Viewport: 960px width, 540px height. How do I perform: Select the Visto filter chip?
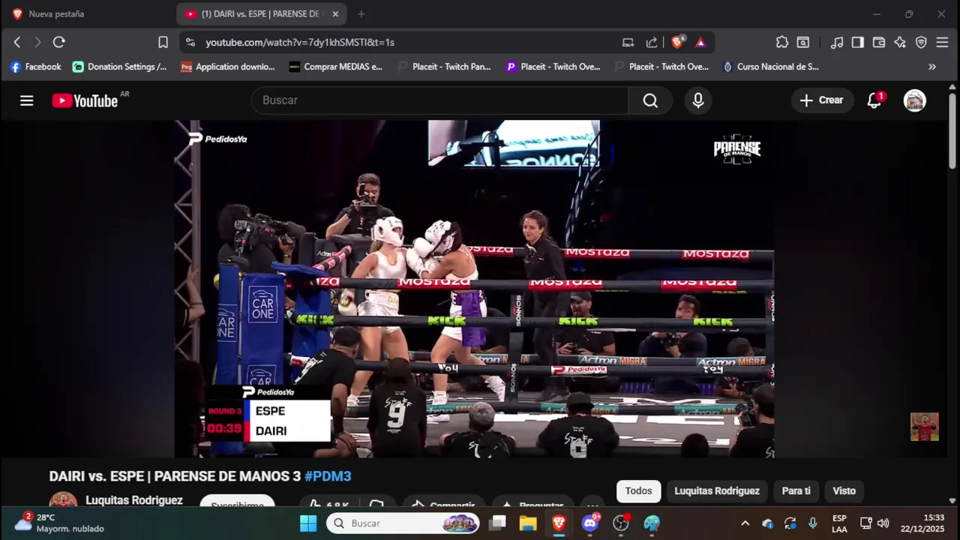pos(844,491)
